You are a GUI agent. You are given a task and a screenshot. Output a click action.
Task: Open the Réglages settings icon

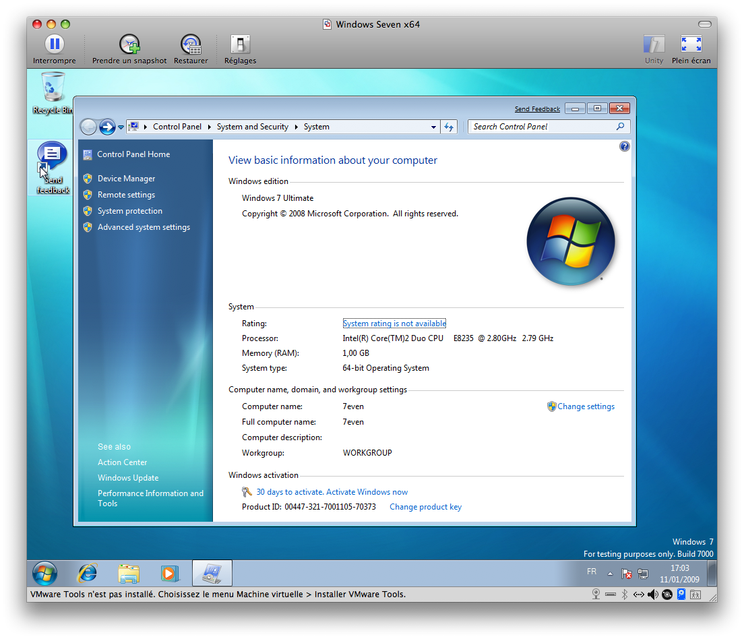(x=240, y=44)
